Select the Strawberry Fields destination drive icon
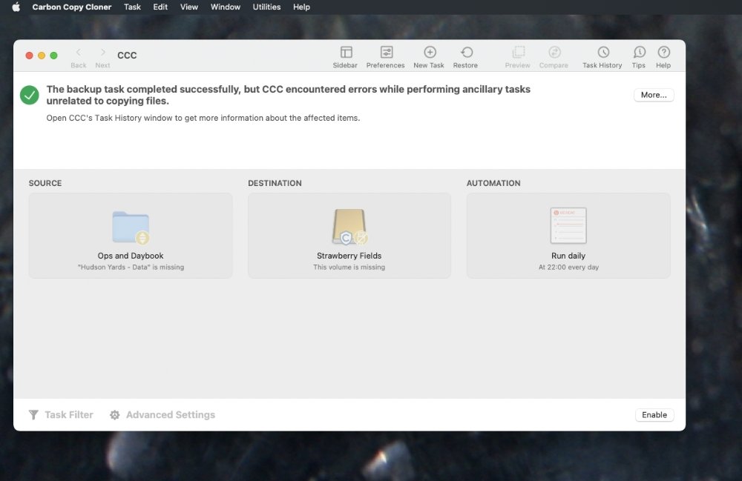 [x=349, y=227]
